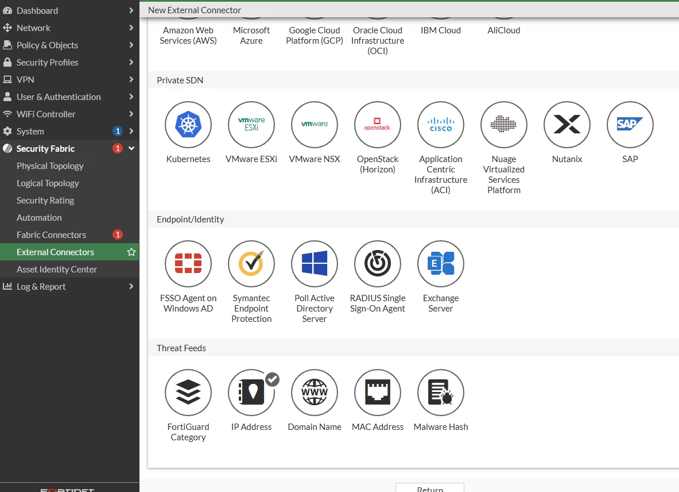Click the Return button

(429, 487)
